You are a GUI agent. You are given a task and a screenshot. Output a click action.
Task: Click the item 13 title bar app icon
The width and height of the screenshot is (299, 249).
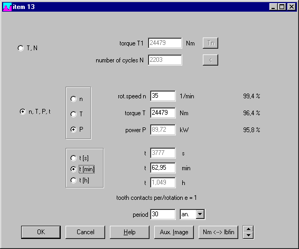click(x=7, y=7)
